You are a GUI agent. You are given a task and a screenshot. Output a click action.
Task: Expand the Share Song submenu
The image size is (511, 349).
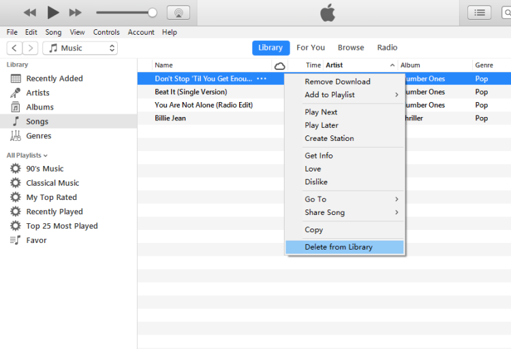(345, 212)
